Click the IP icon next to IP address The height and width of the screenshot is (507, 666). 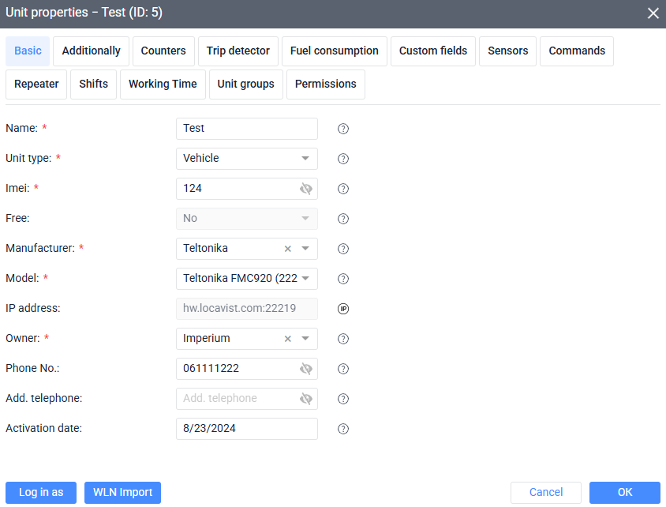coord(343,309)
